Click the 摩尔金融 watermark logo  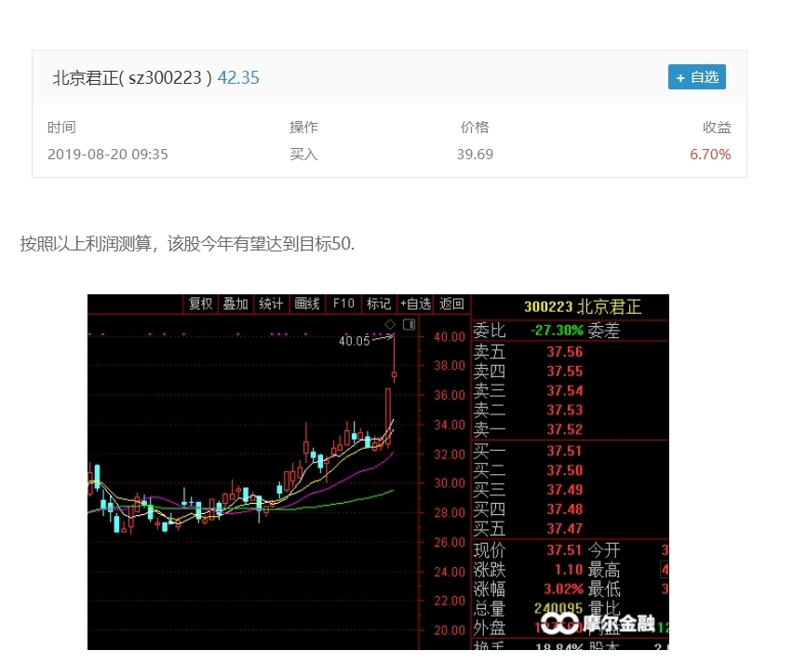tap(598, 624)
